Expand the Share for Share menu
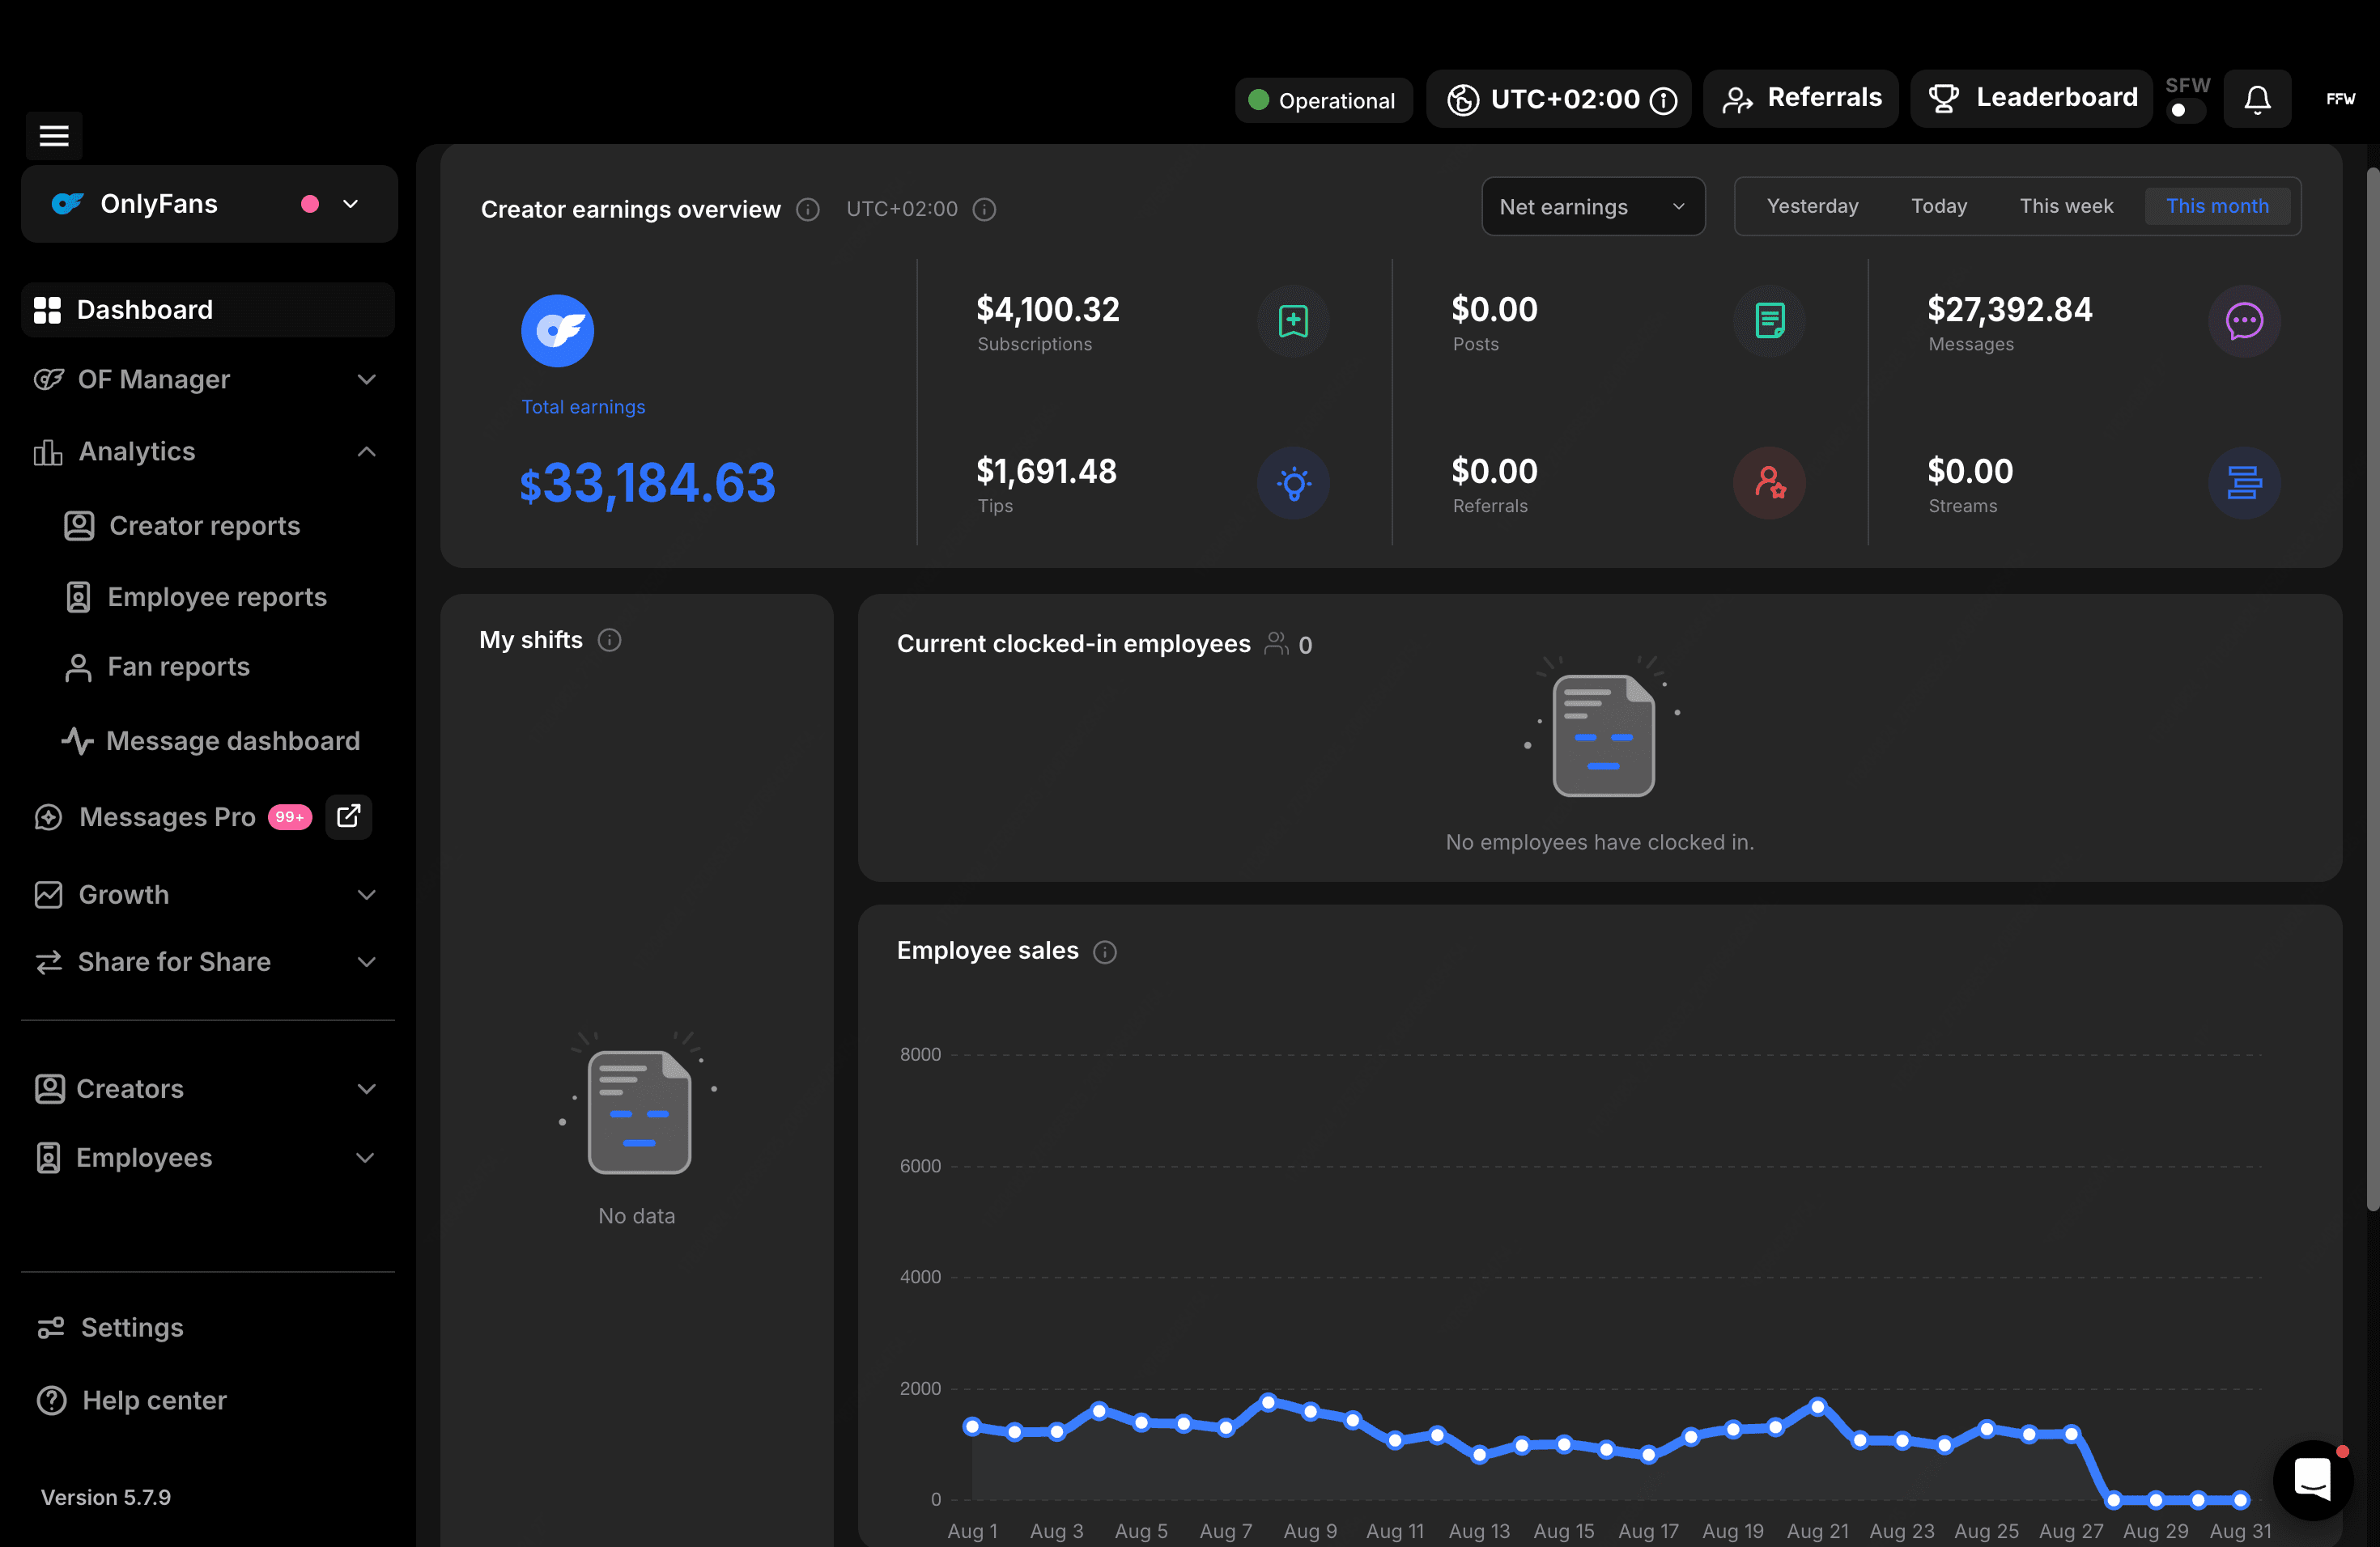This screenshot has width=2380, height=1547. (208, 961)
